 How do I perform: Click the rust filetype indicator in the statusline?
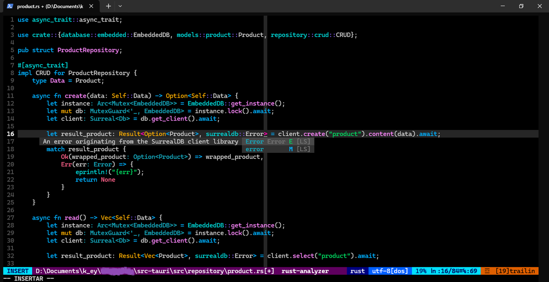(x=357, y=271)
